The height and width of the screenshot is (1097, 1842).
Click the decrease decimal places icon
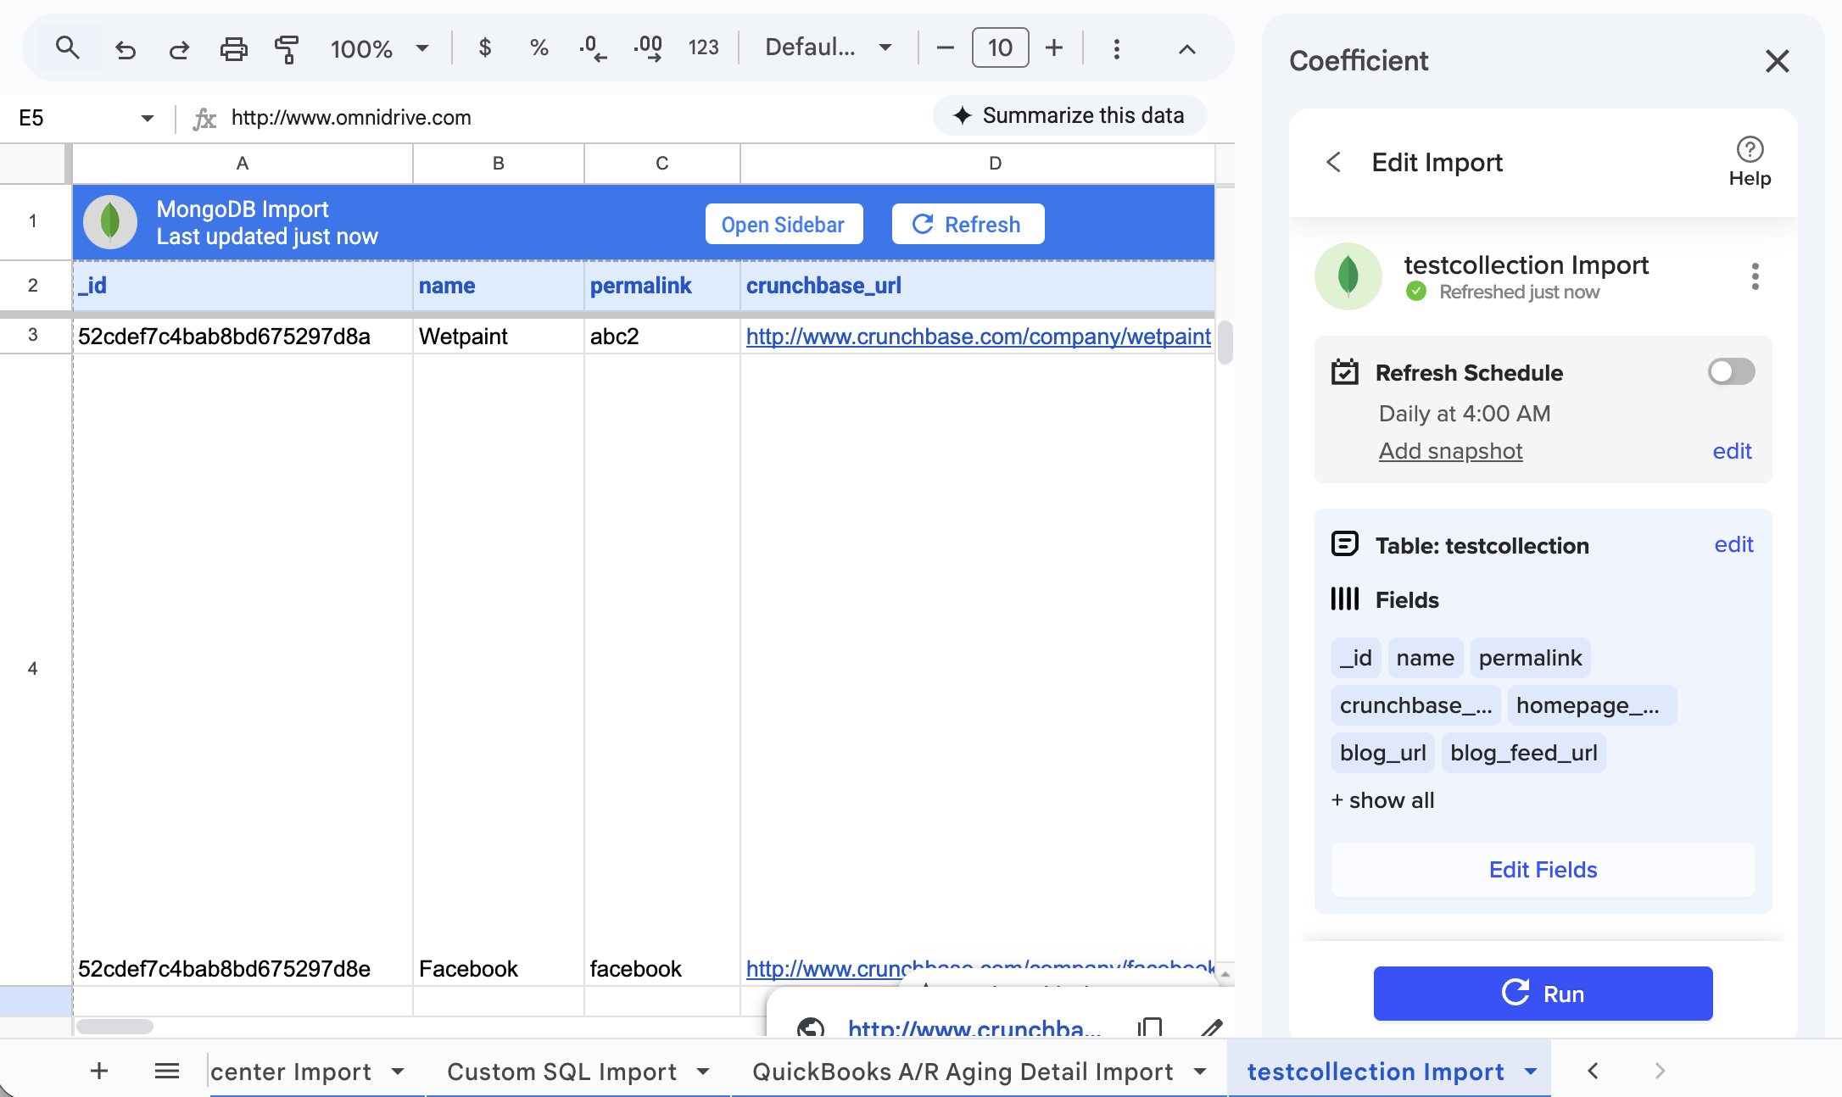(593, 47)
